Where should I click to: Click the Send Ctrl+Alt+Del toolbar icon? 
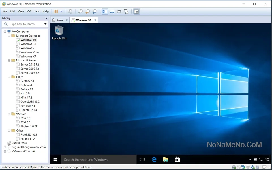click(70, 11)
